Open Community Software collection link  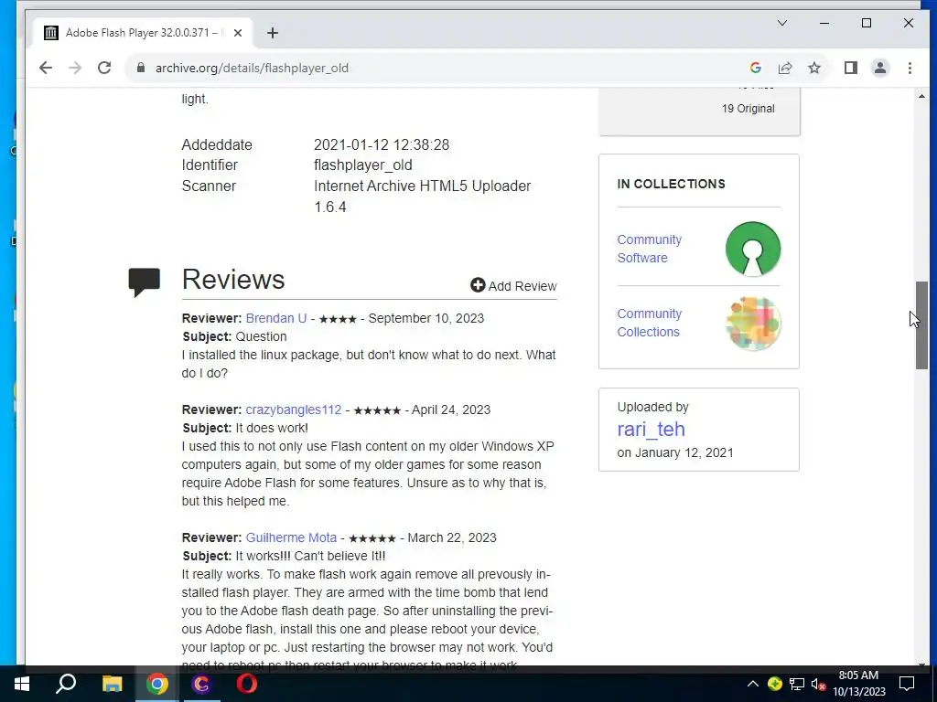pyautogui.click(x=649, y=249)
